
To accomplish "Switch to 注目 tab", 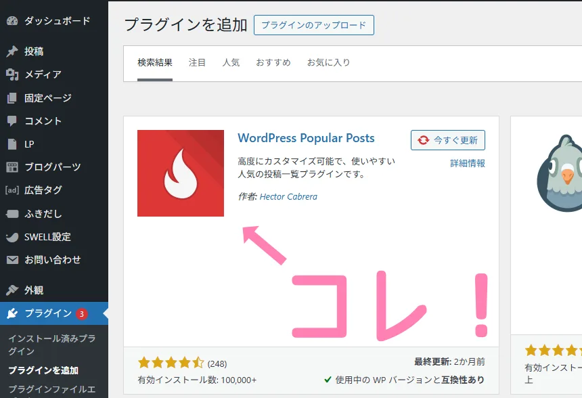I will (x=197, y=63).
